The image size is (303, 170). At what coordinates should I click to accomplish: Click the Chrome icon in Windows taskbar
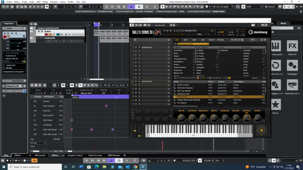click(136, 166)
